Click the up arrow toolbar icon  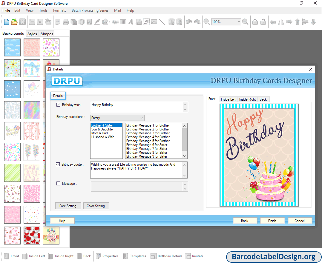tap(297, 22)
